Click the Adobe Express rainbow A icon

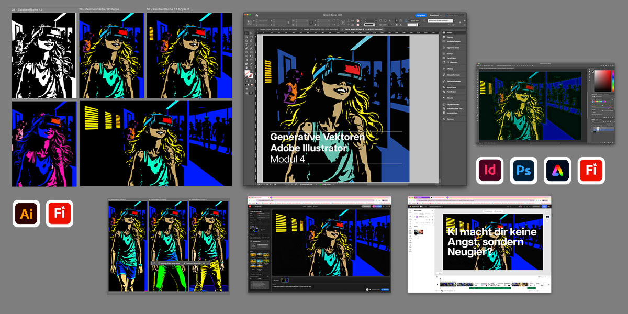[x=557, y=171]
